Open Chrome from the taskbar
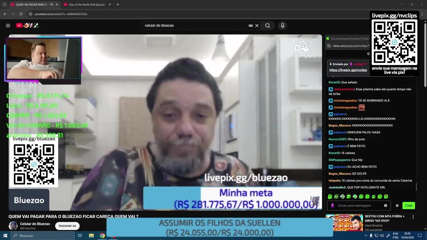This screenshot has width=427, height=240. click(x=102, y=236)
